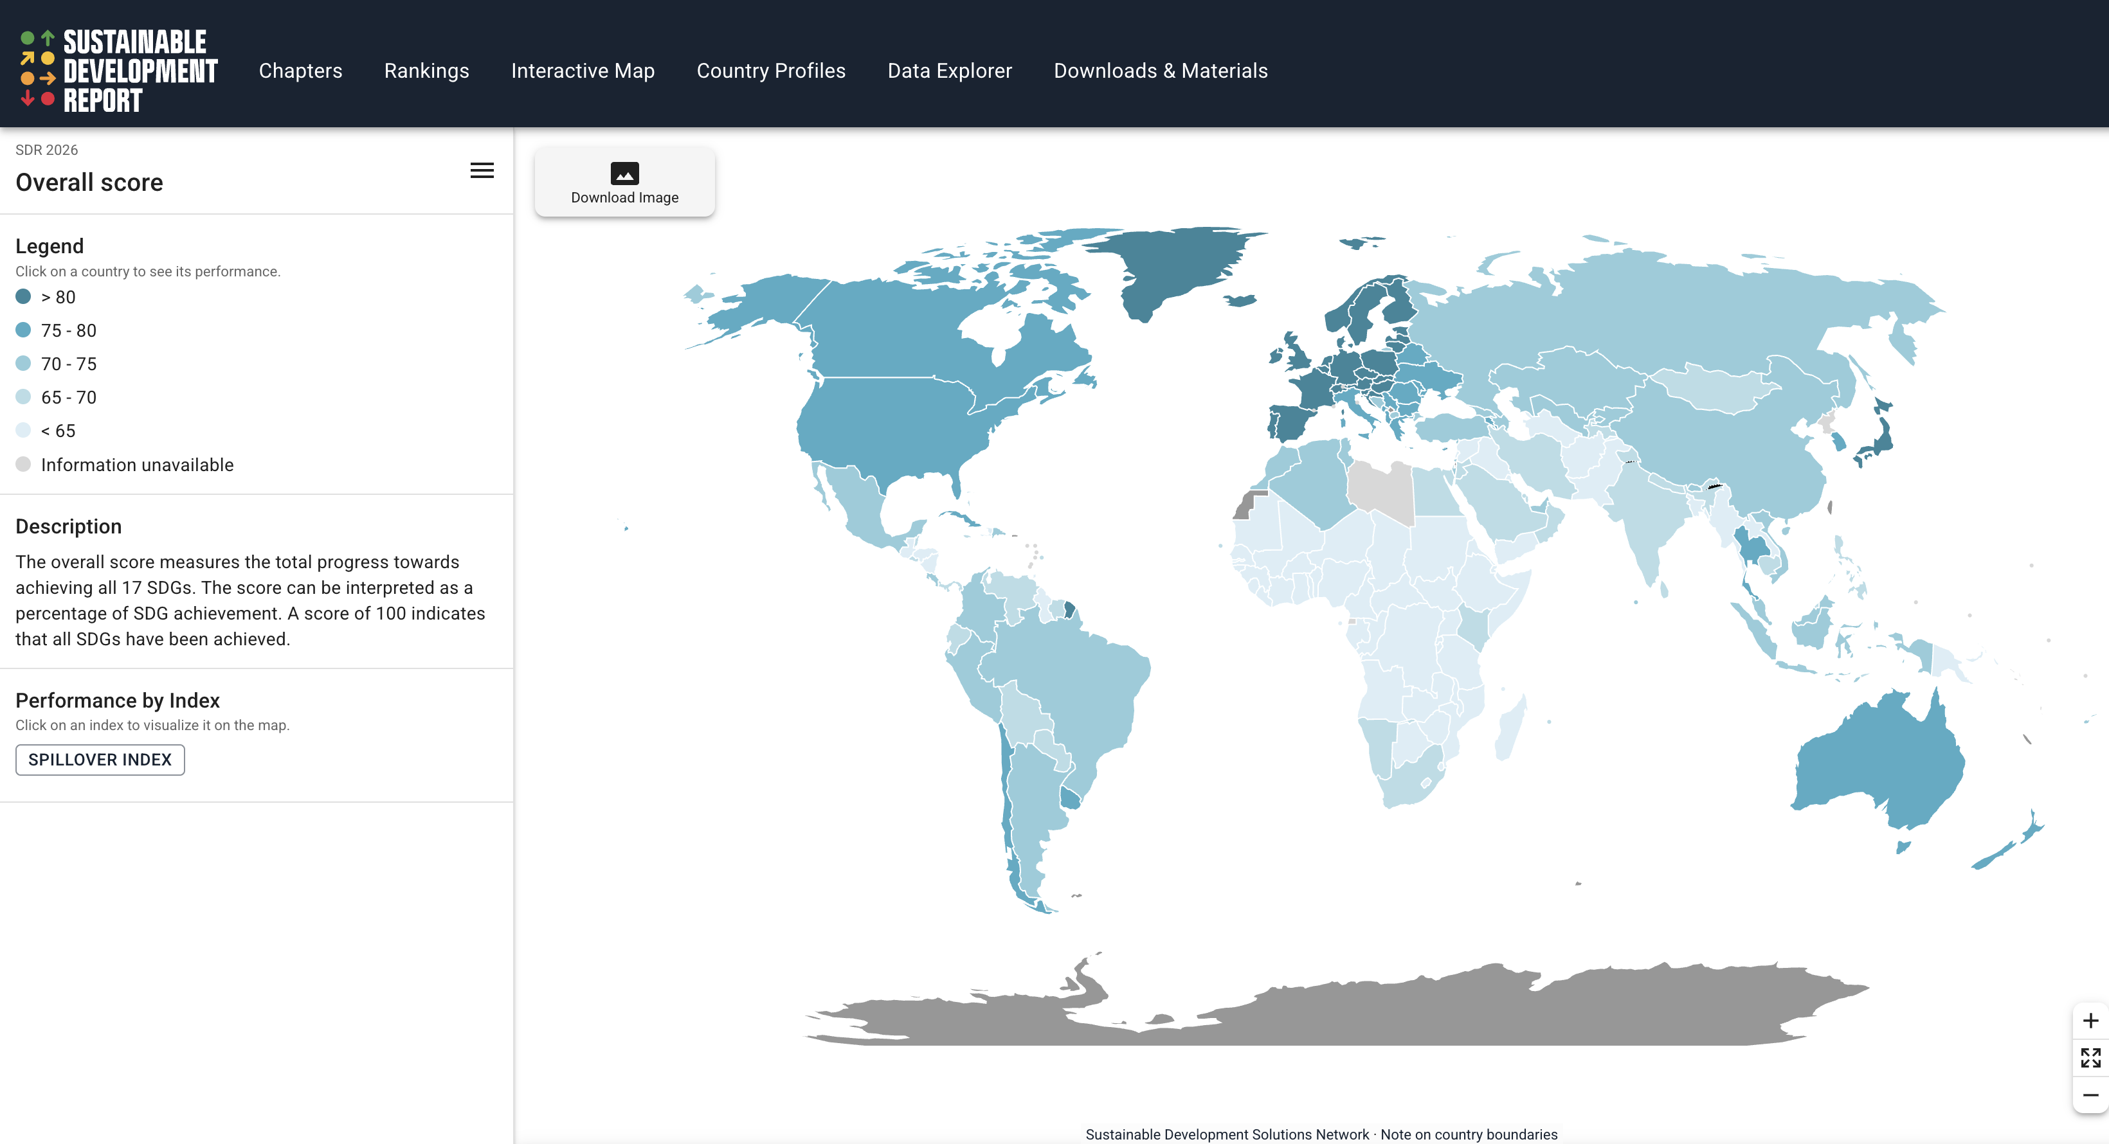Click the 75 - 80 legend color swatch
This screenshot has height=1144, width=2109.
[23, 330]
